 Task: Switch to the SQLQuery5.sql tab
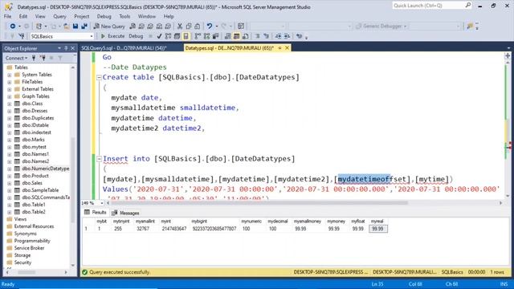click(x=124, y=48)
